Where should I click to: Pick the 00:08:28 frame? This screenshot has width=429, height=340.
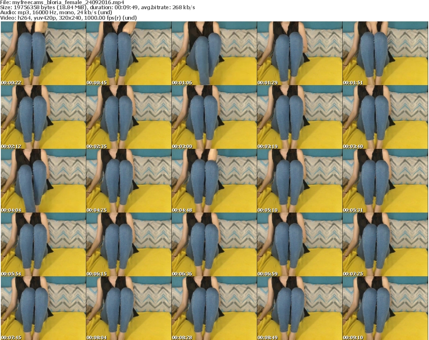click(214, 308)
